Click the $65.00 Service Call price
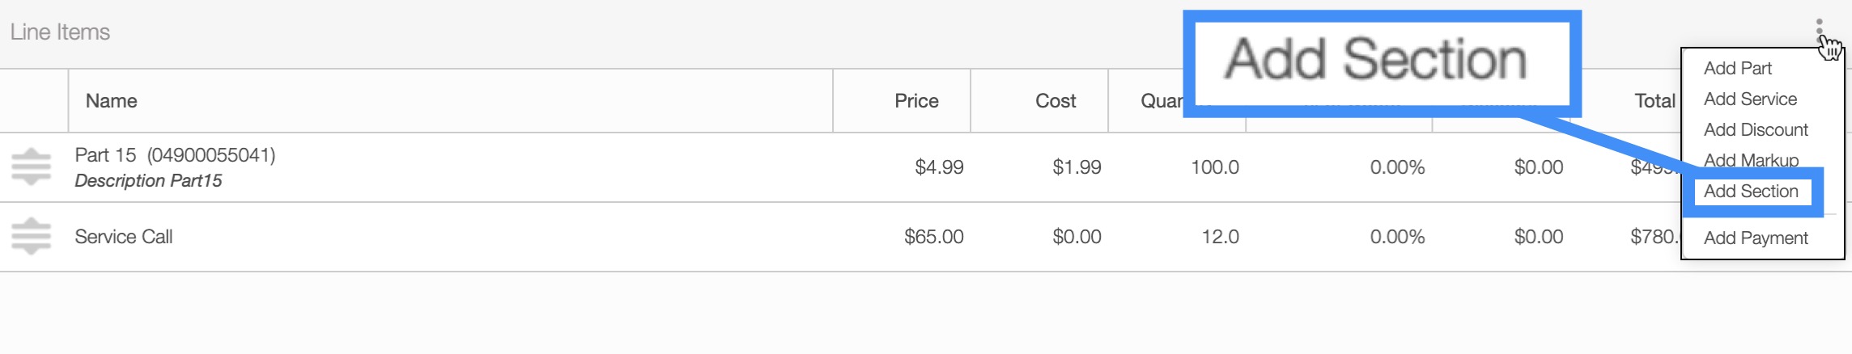Screen dimensions: 1852x354 point(933,237)
